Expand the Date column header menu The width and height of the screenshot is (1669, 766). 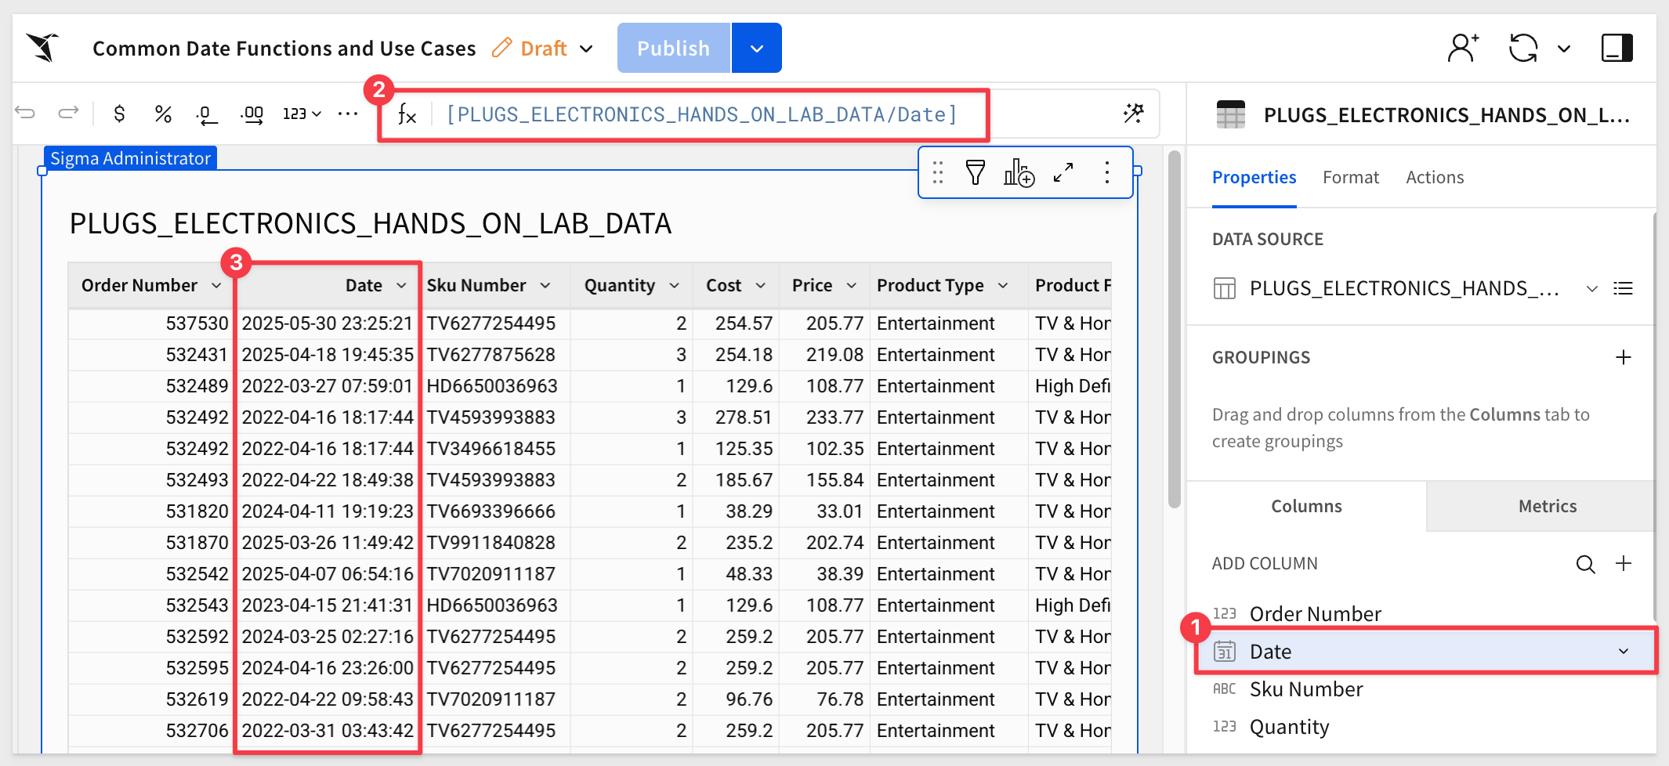(401, 286)
